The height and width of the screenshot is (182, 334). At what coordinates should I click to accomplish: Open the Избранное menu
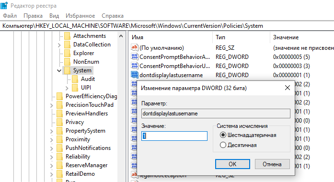81,16
